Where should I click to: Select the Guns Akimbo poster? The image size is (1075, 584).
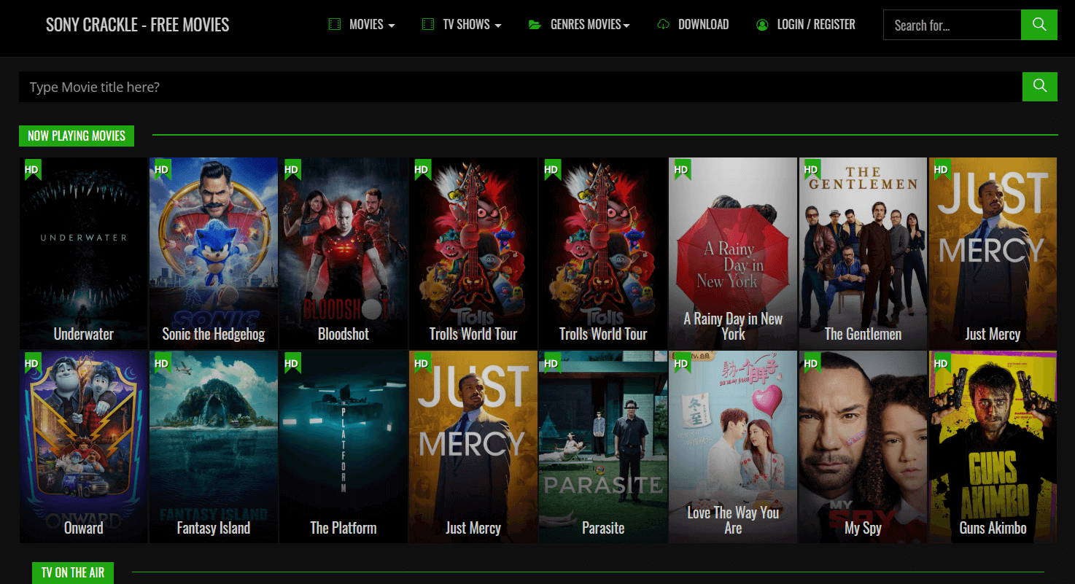[993, 447]
